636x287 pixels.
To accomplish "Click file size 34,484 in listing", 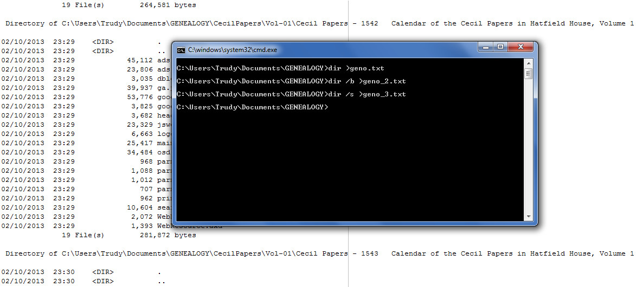I will 140,152.
